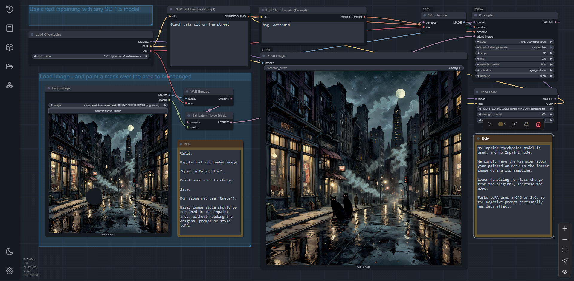
Task: Open the queue history sidebar panel
Action: coord(10,9)
